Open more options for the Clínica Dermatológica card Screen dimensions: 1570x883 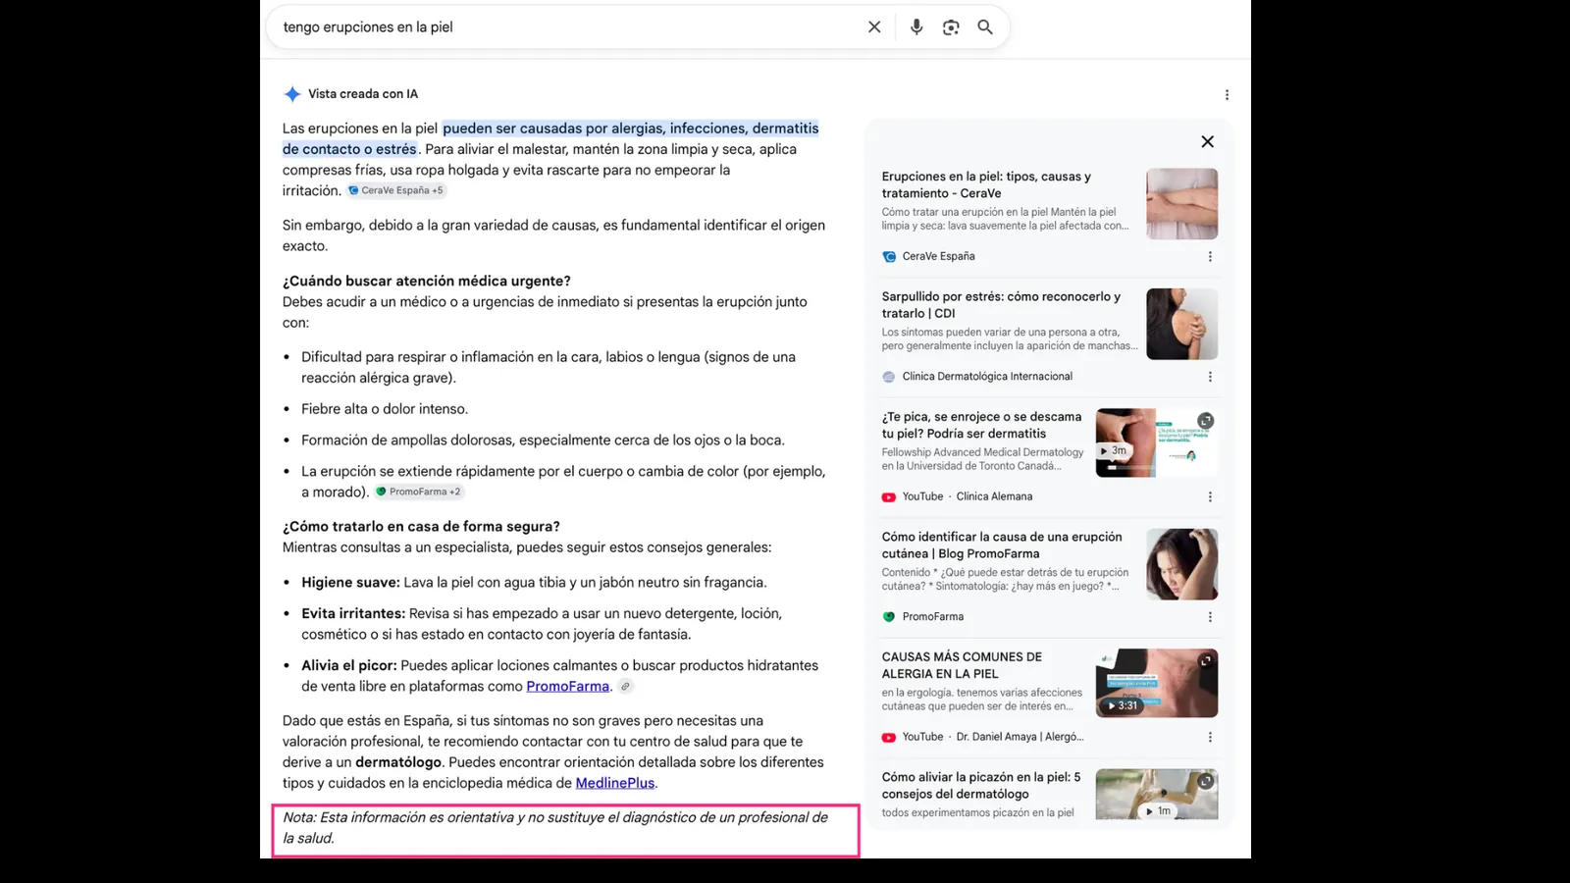click(x=1210, y=377)
